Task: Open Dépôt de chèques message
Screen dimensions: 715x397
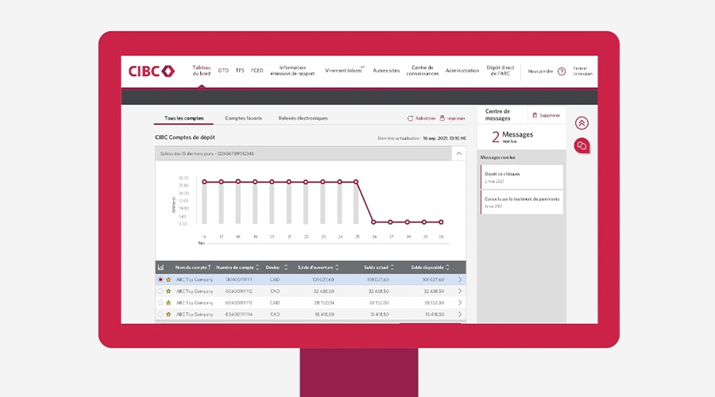Action: tap(522, 177)
